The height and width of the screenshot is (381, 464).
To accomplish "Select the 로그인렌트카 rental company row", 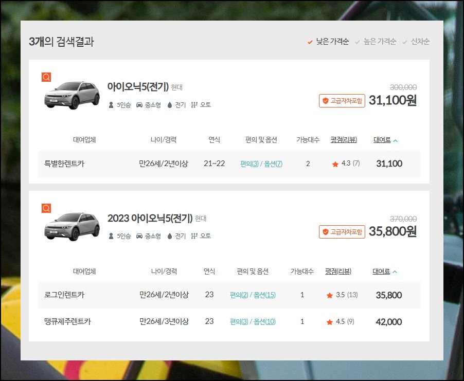I will point(229,295).
